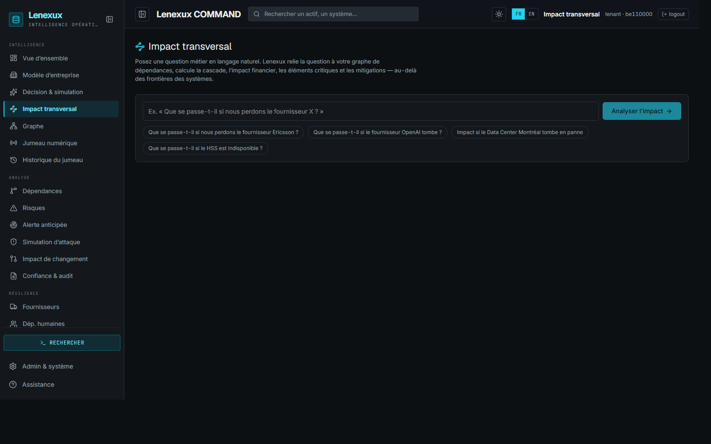Choose the HSS indisponible suggestion chip

tap(205, 148)
